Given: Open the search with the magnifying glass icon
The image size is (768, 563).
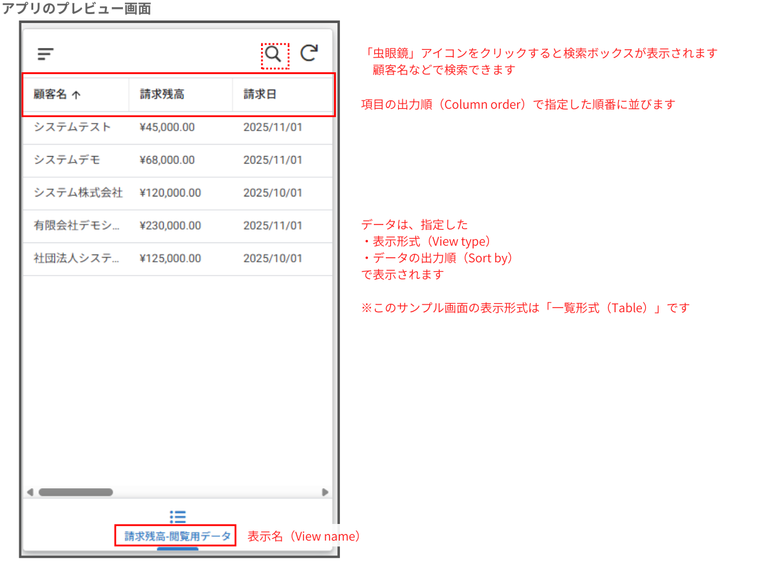Looking at the screenshot, I should (273, 54).
